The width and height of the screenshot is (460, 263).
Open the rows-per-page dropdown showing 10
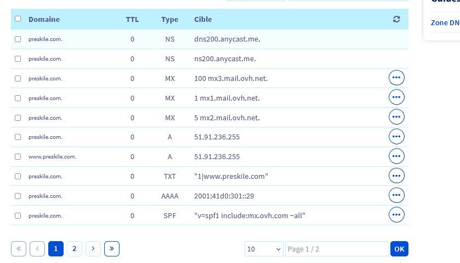tap(264, 249)
